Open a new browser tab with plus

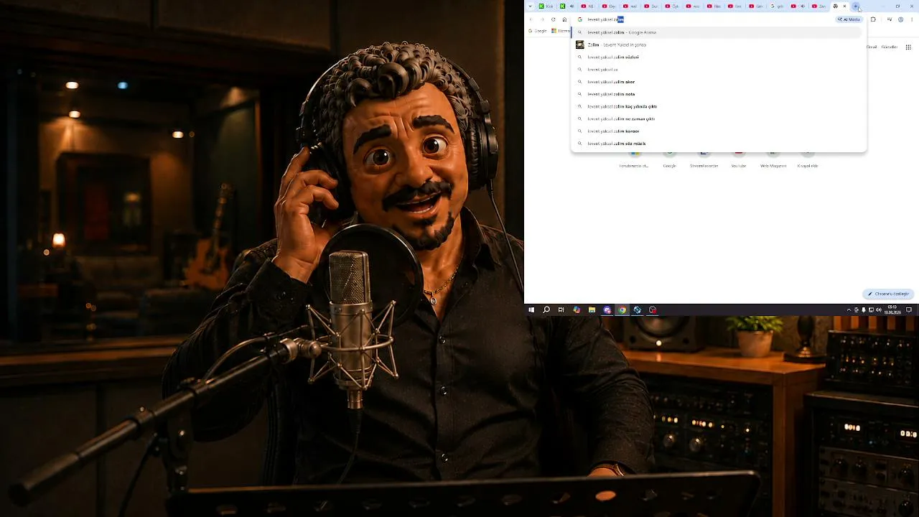855,6
